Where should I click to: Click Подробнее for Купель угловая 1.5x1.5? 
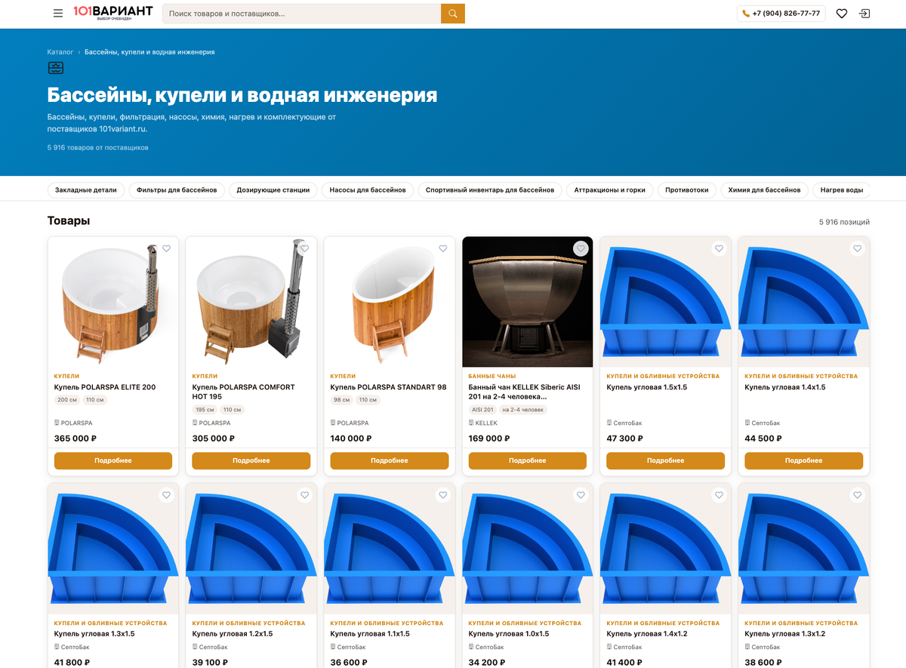666,460
